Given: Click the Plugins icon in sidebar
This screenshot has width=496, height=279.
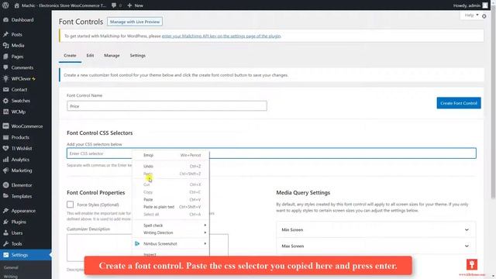Looking at the screenshot, I should [x=5, y=222].
